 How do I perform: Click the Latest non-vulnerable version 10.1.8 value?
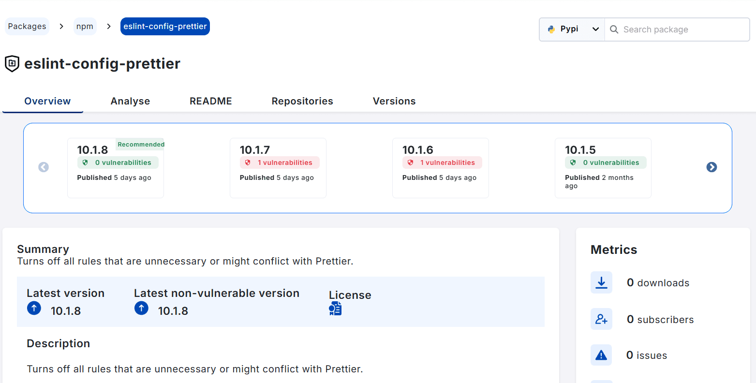coord(173,311)
